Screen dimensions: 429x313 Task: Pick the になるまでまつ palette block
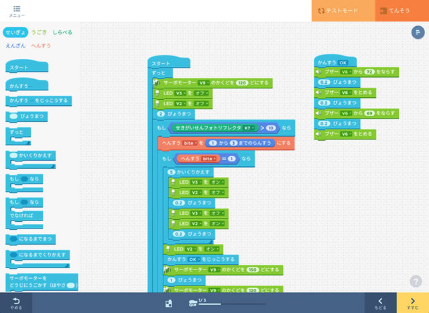tap(30, 239)
